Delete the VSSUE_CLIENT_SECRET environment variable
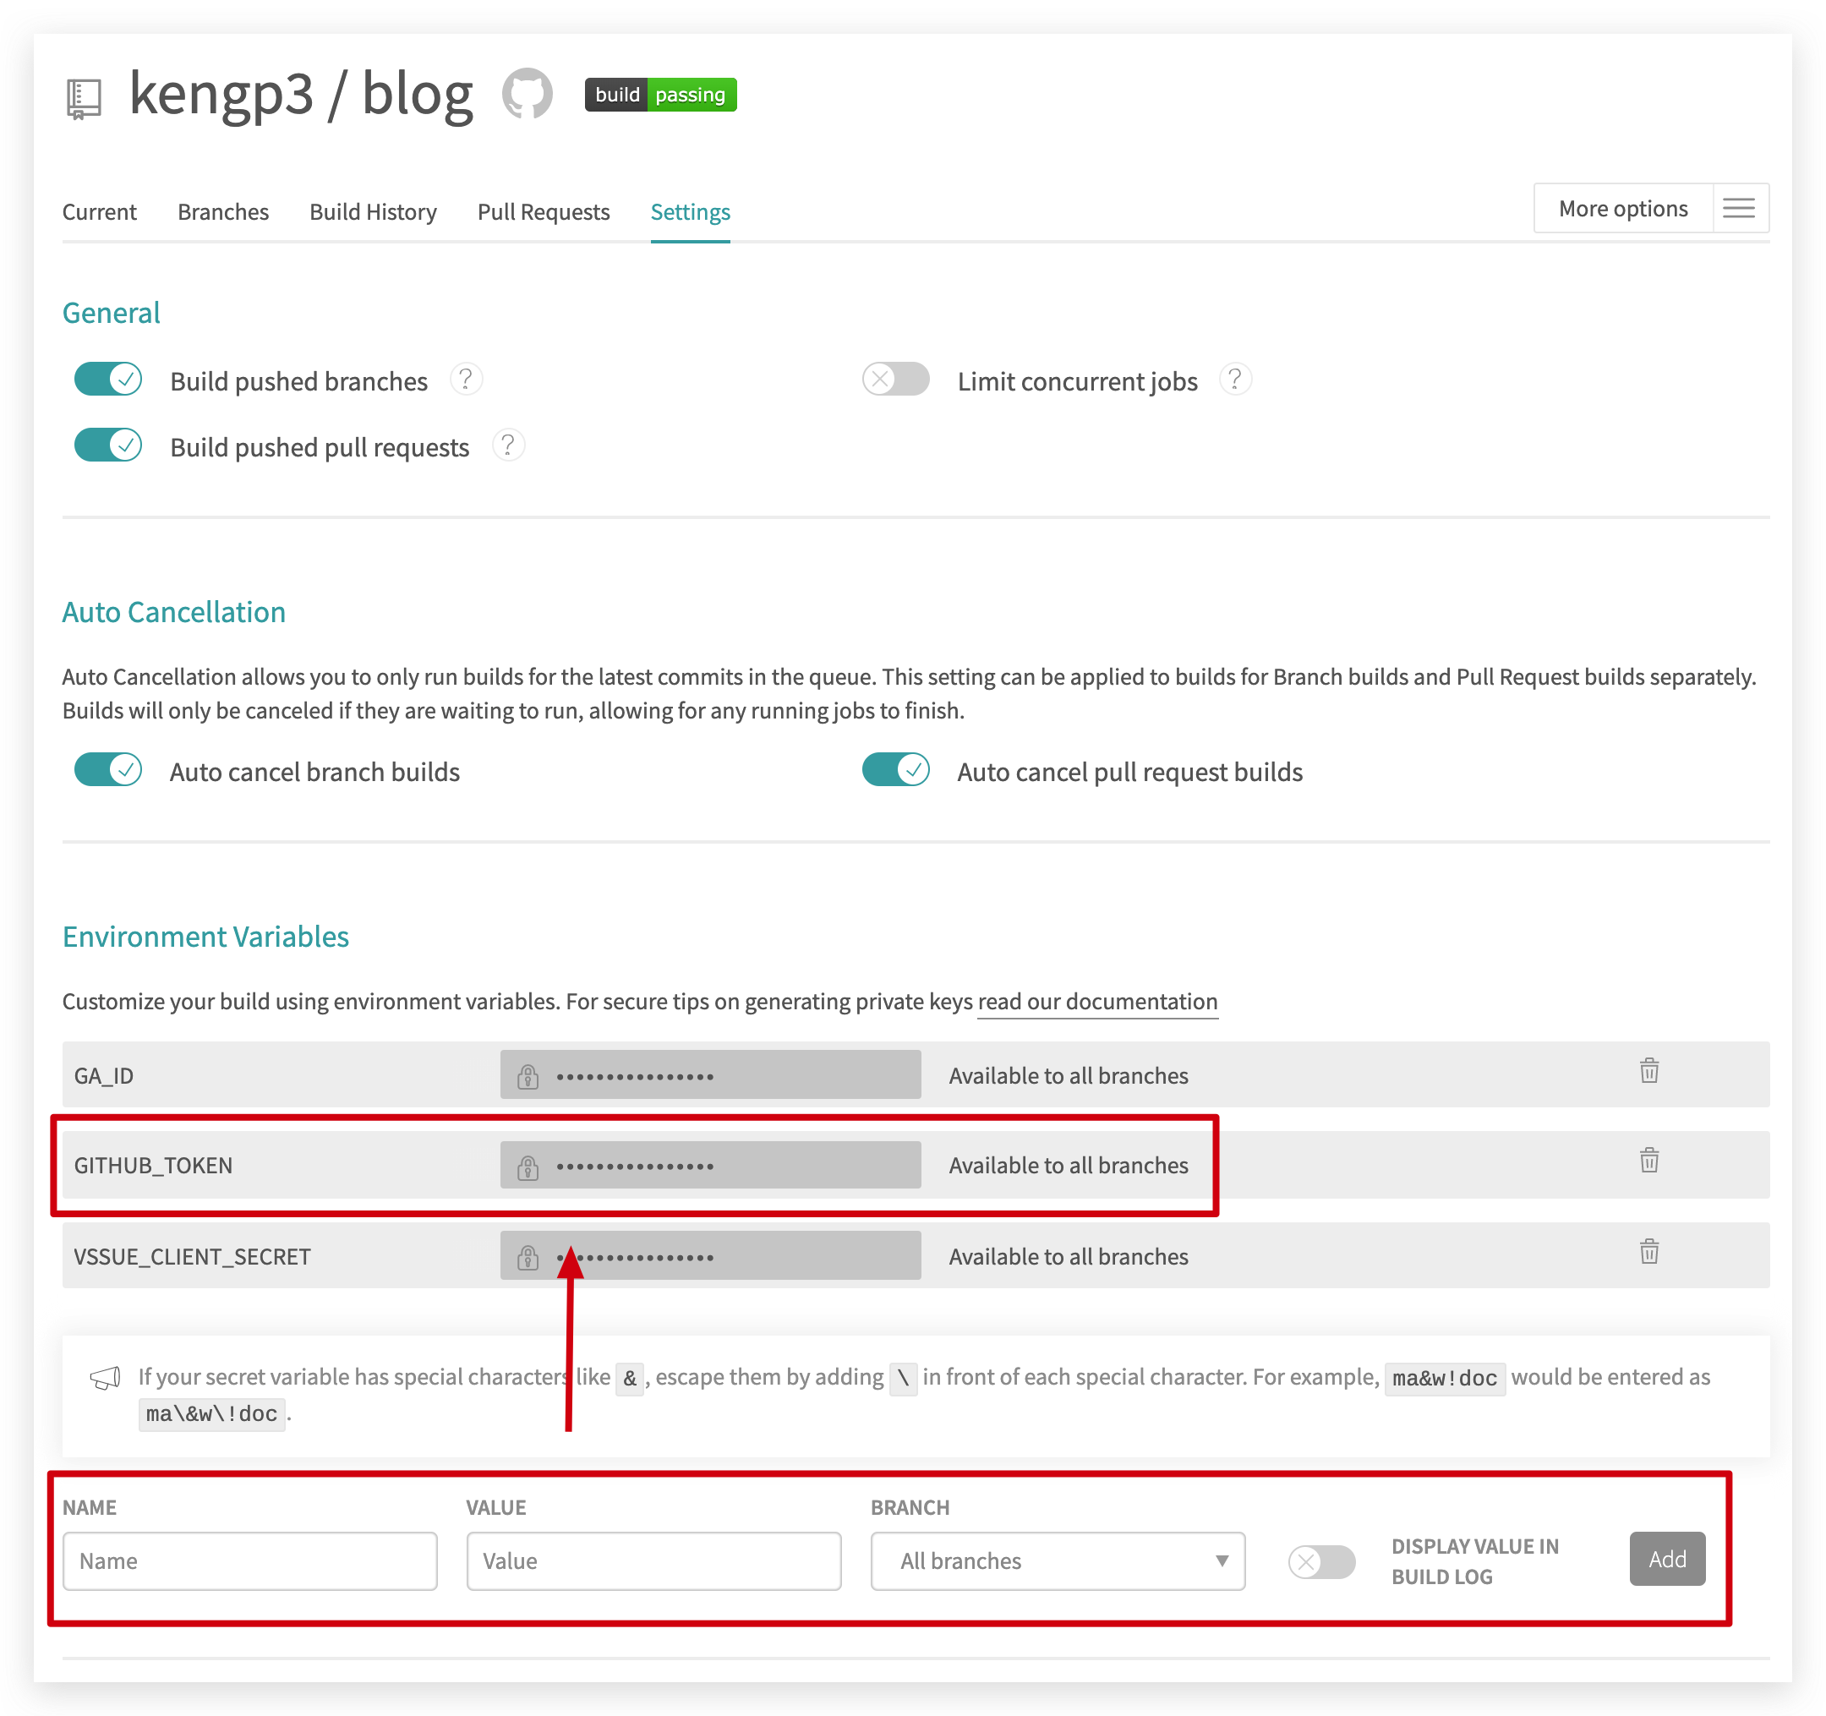The height and width of the screenshot is (1716, 1826). coord(1649,1252)
